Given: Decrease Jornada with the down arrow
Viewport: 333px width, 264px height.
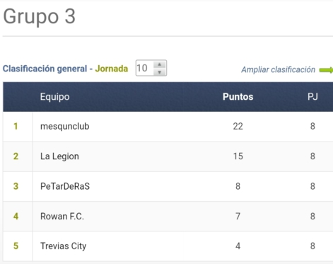Looking at the screenshot, I should tap(160, 72).
